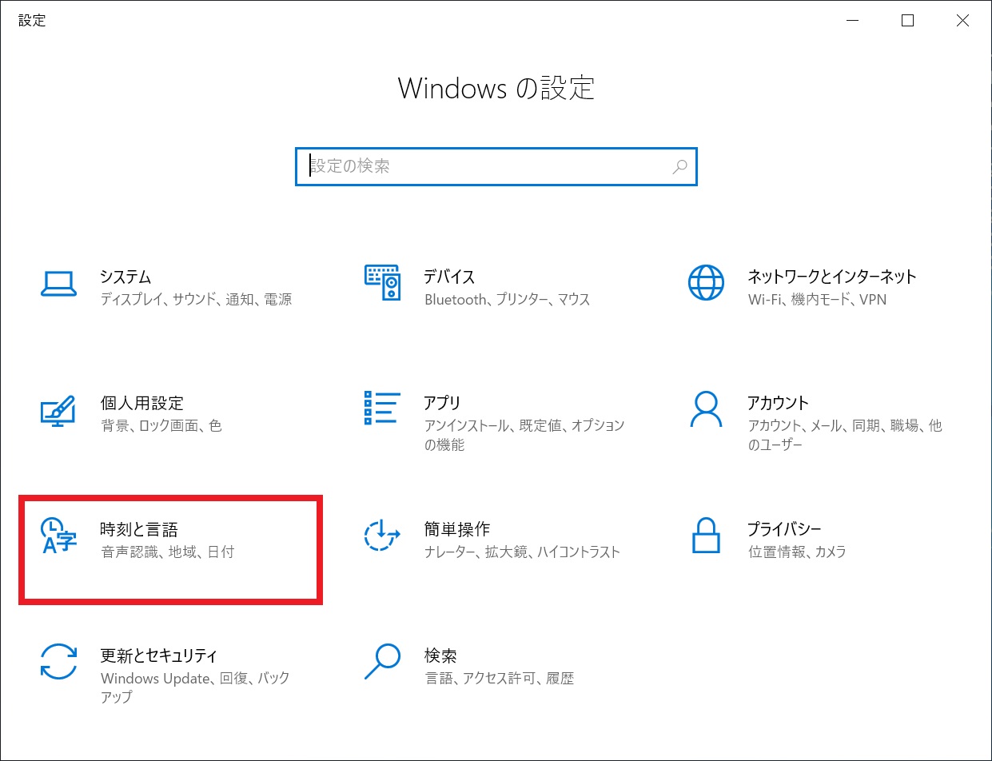Click the text Wi-Fi、機内モード、VPN
The image size is (992, 761).
818,300
